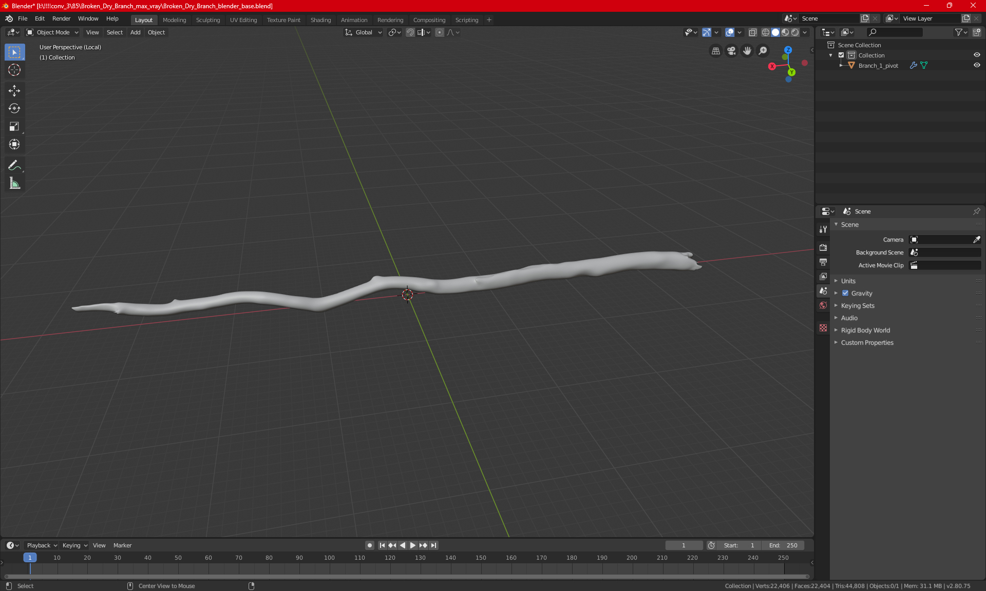Open the viewport shading options dropdown
986x591 pixels.
pos(805,32)
